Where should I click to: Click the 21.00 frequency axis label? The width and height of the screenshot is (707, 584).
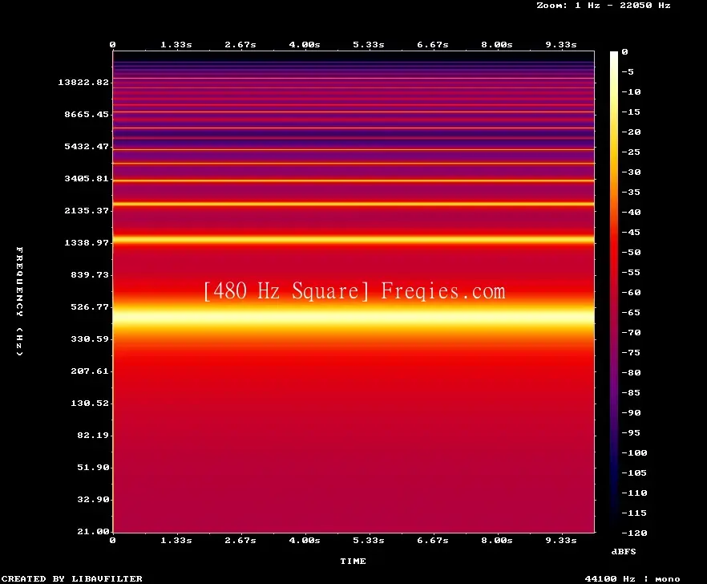[x=93, y=531]
